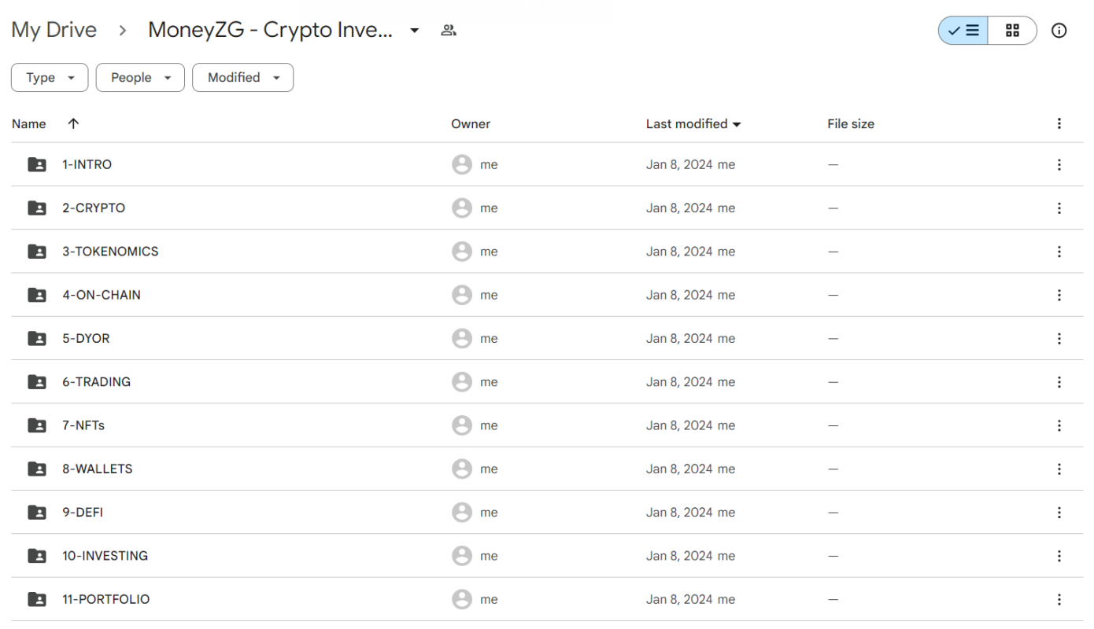Click the shared people icon beside folder title

(x=449, y=31)
